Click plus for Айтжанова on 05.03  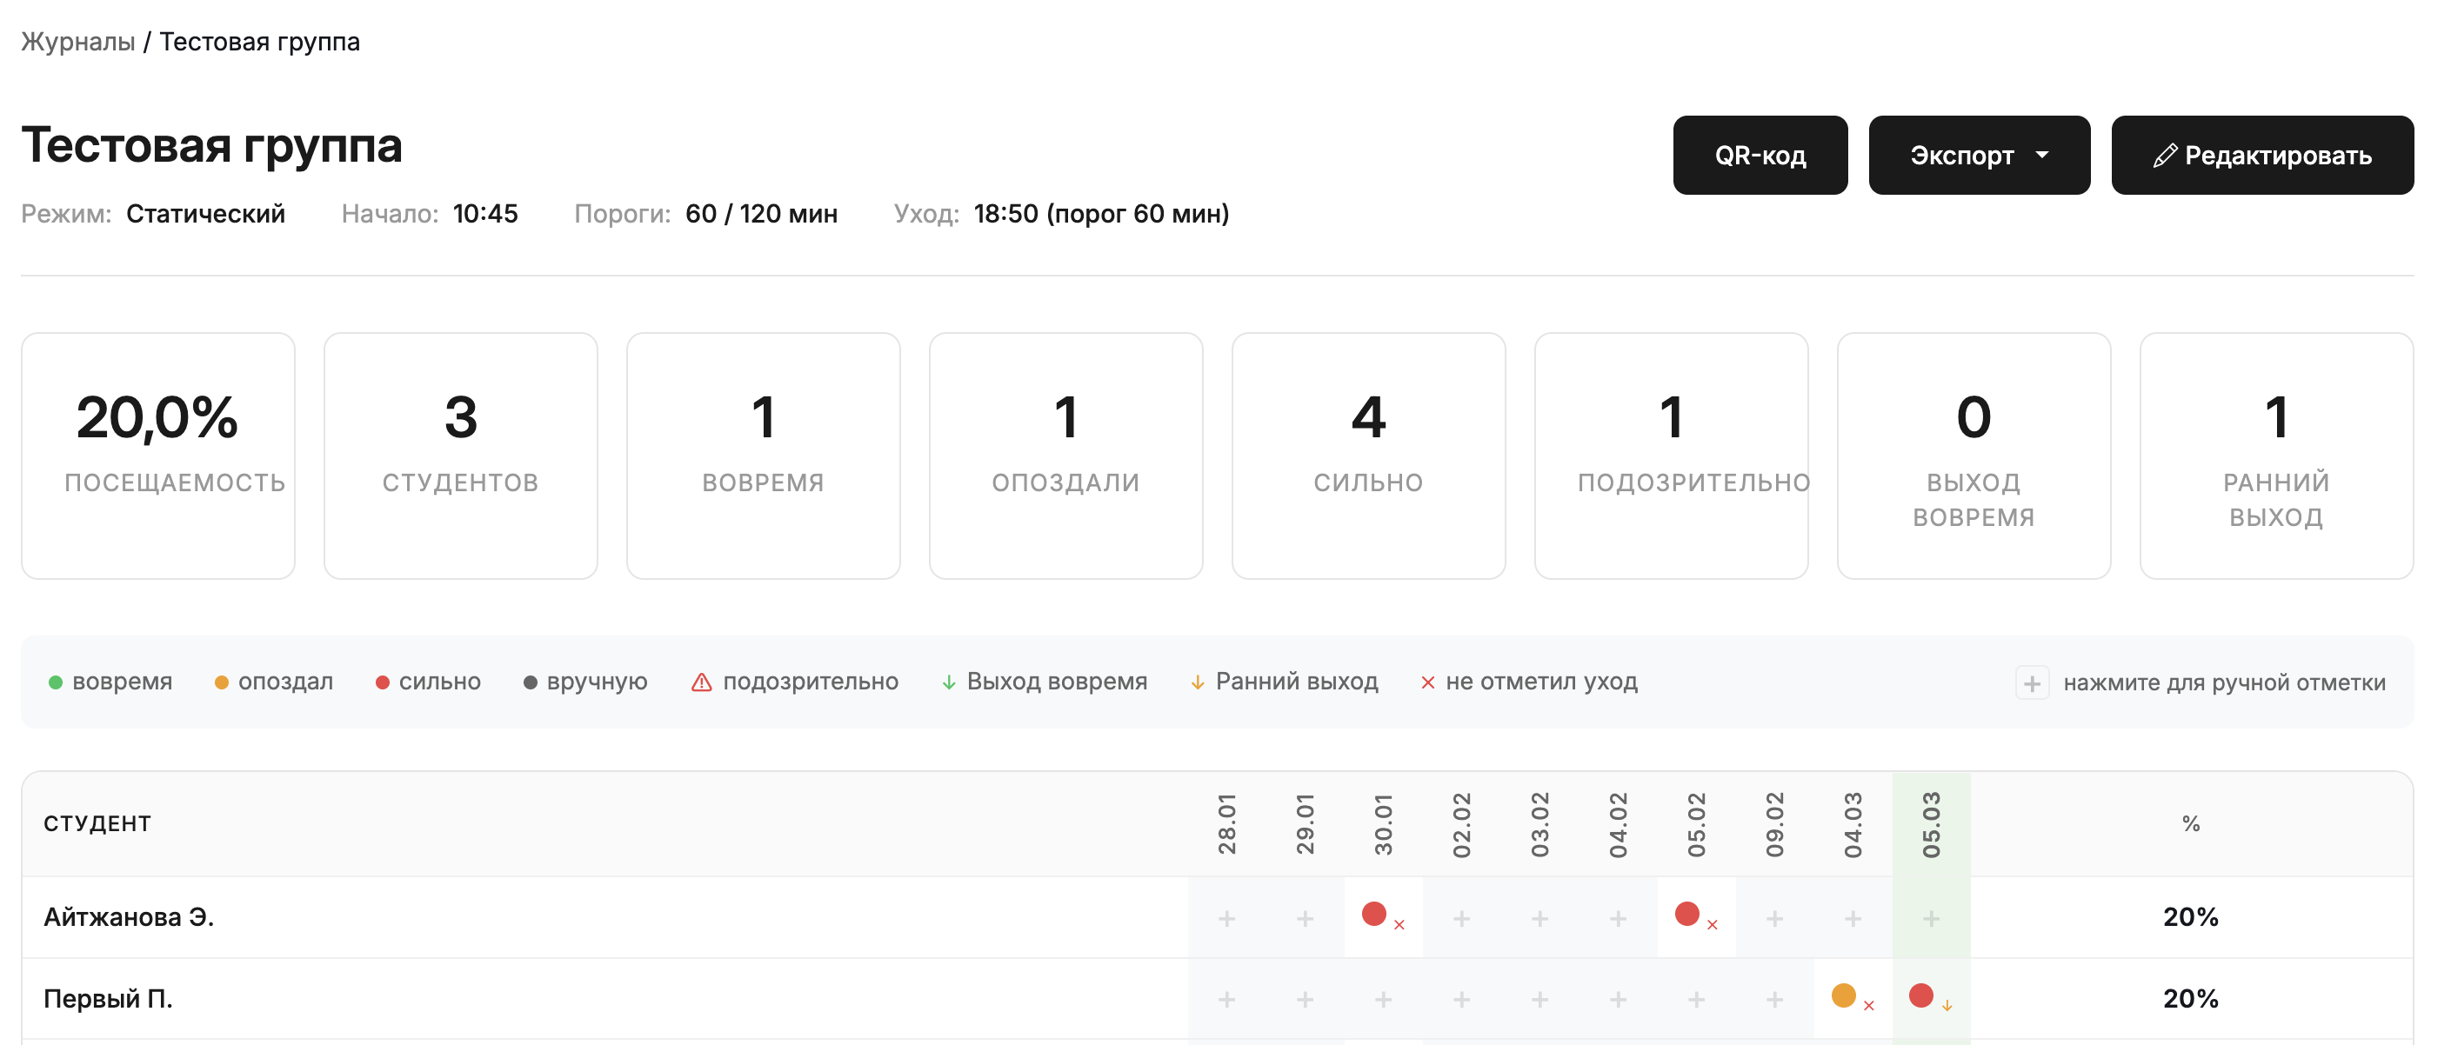point(1931,919)
